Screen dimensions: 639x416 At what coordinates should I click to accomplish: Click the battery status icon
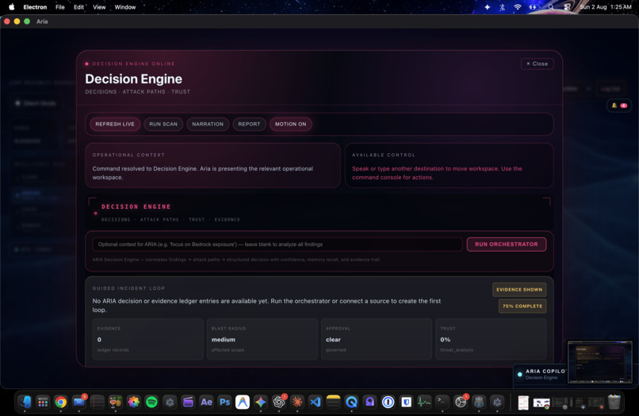click(534, 7)
